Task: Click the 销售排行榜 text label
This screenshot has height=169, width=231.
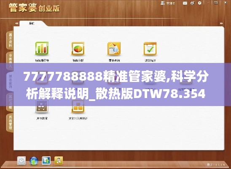Action: tap(42, 60)
